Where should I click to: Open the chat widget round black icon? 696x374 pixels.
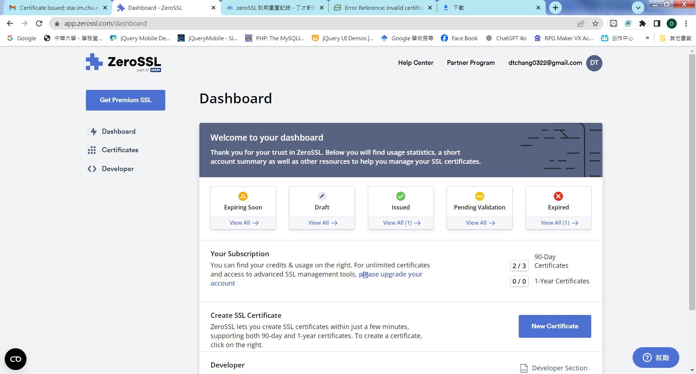pos(16,359)
